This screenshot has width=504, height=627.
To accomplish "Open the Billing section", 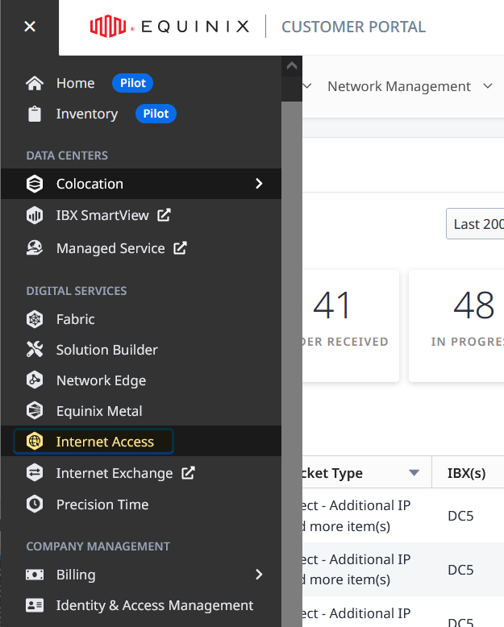I will [x=76, y=575].
